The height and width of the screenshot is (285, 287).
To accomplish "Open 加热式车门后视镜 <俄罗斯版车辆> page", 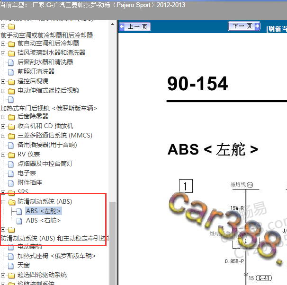I will (49, 108).
